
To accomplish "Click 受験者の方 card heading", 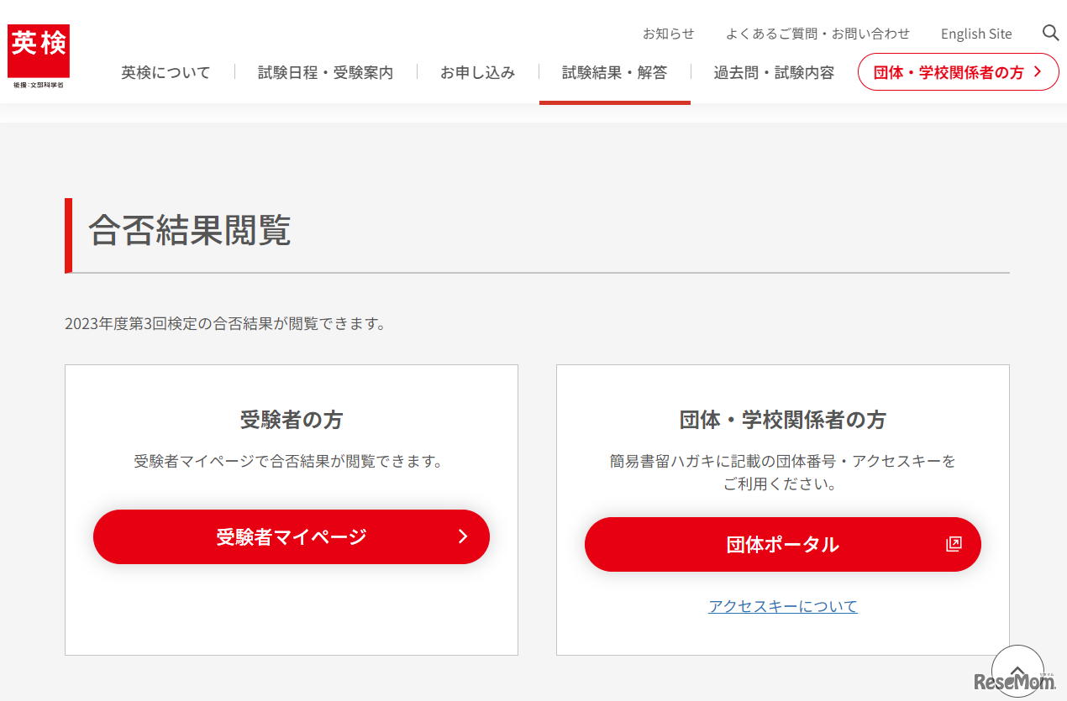I will pyautogui.click(x=292, y=420).
